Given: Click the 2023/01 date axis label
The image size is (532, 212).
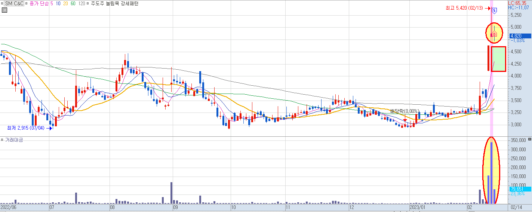Looking at the screenshot, I should (x=418, y=207).
